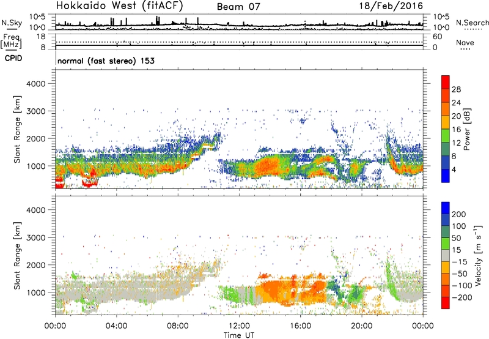Select the red bottom Velocity color segment
The image size is (489, 339).
[x=446, y=303]
